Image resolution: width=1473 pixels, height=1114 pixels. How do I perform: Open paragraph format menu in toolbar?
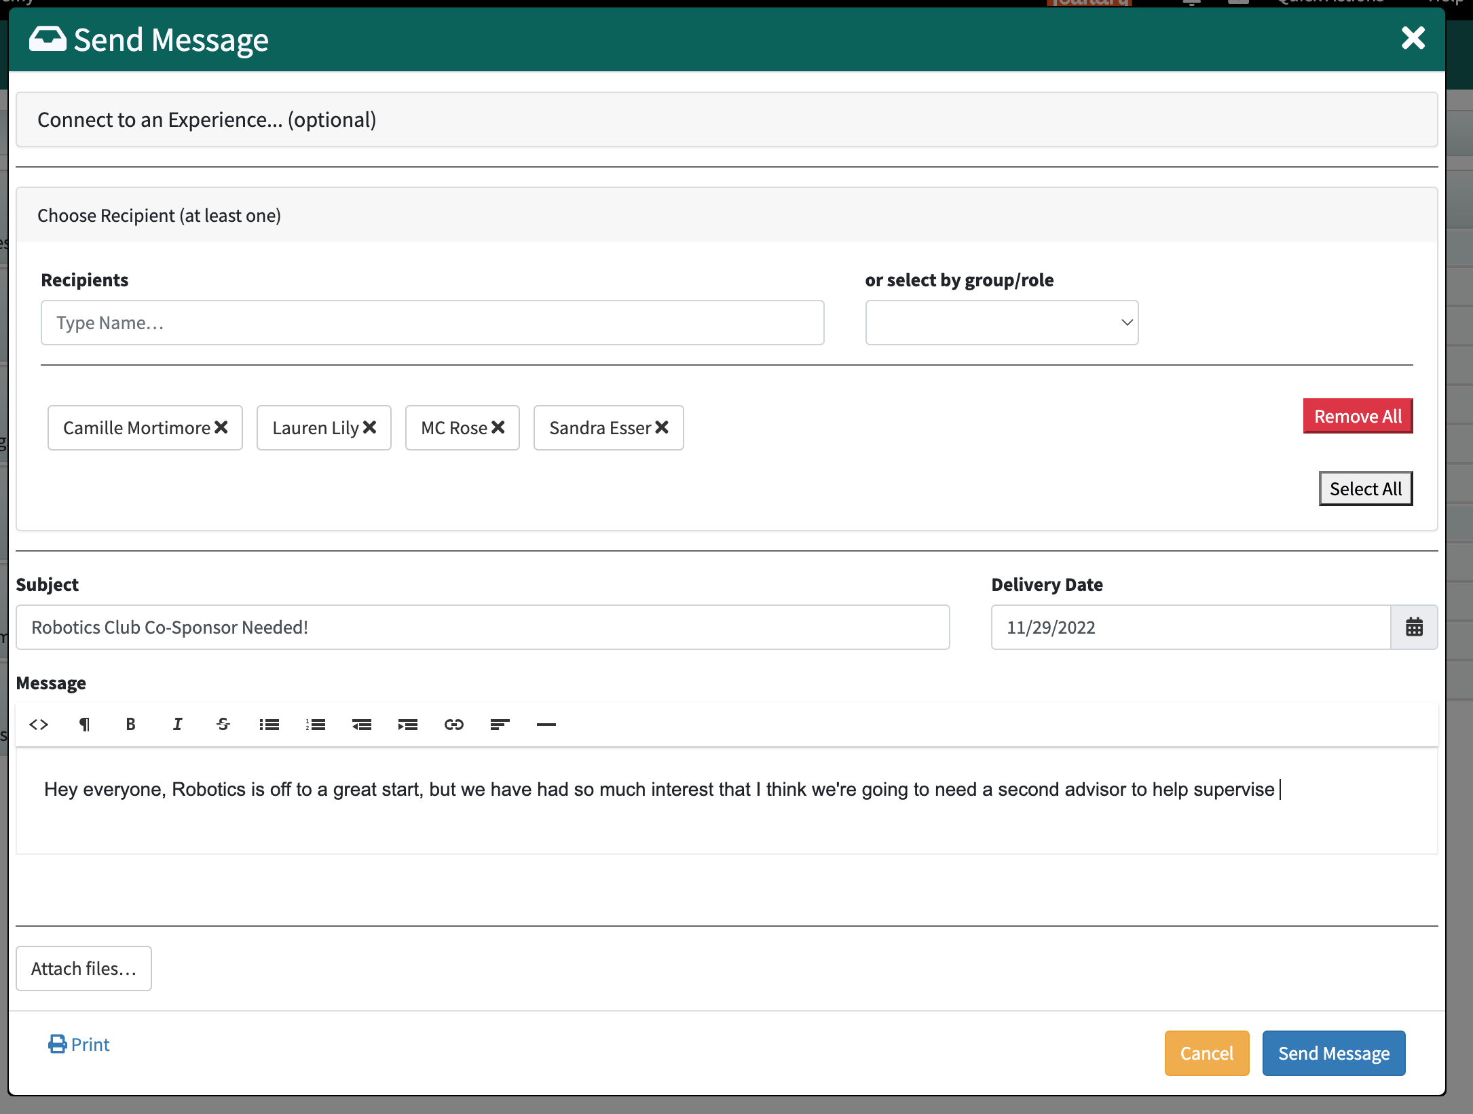(84, 725)
